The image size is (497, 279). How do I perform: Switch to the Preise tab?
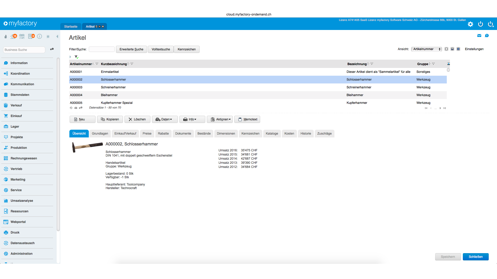147,134
